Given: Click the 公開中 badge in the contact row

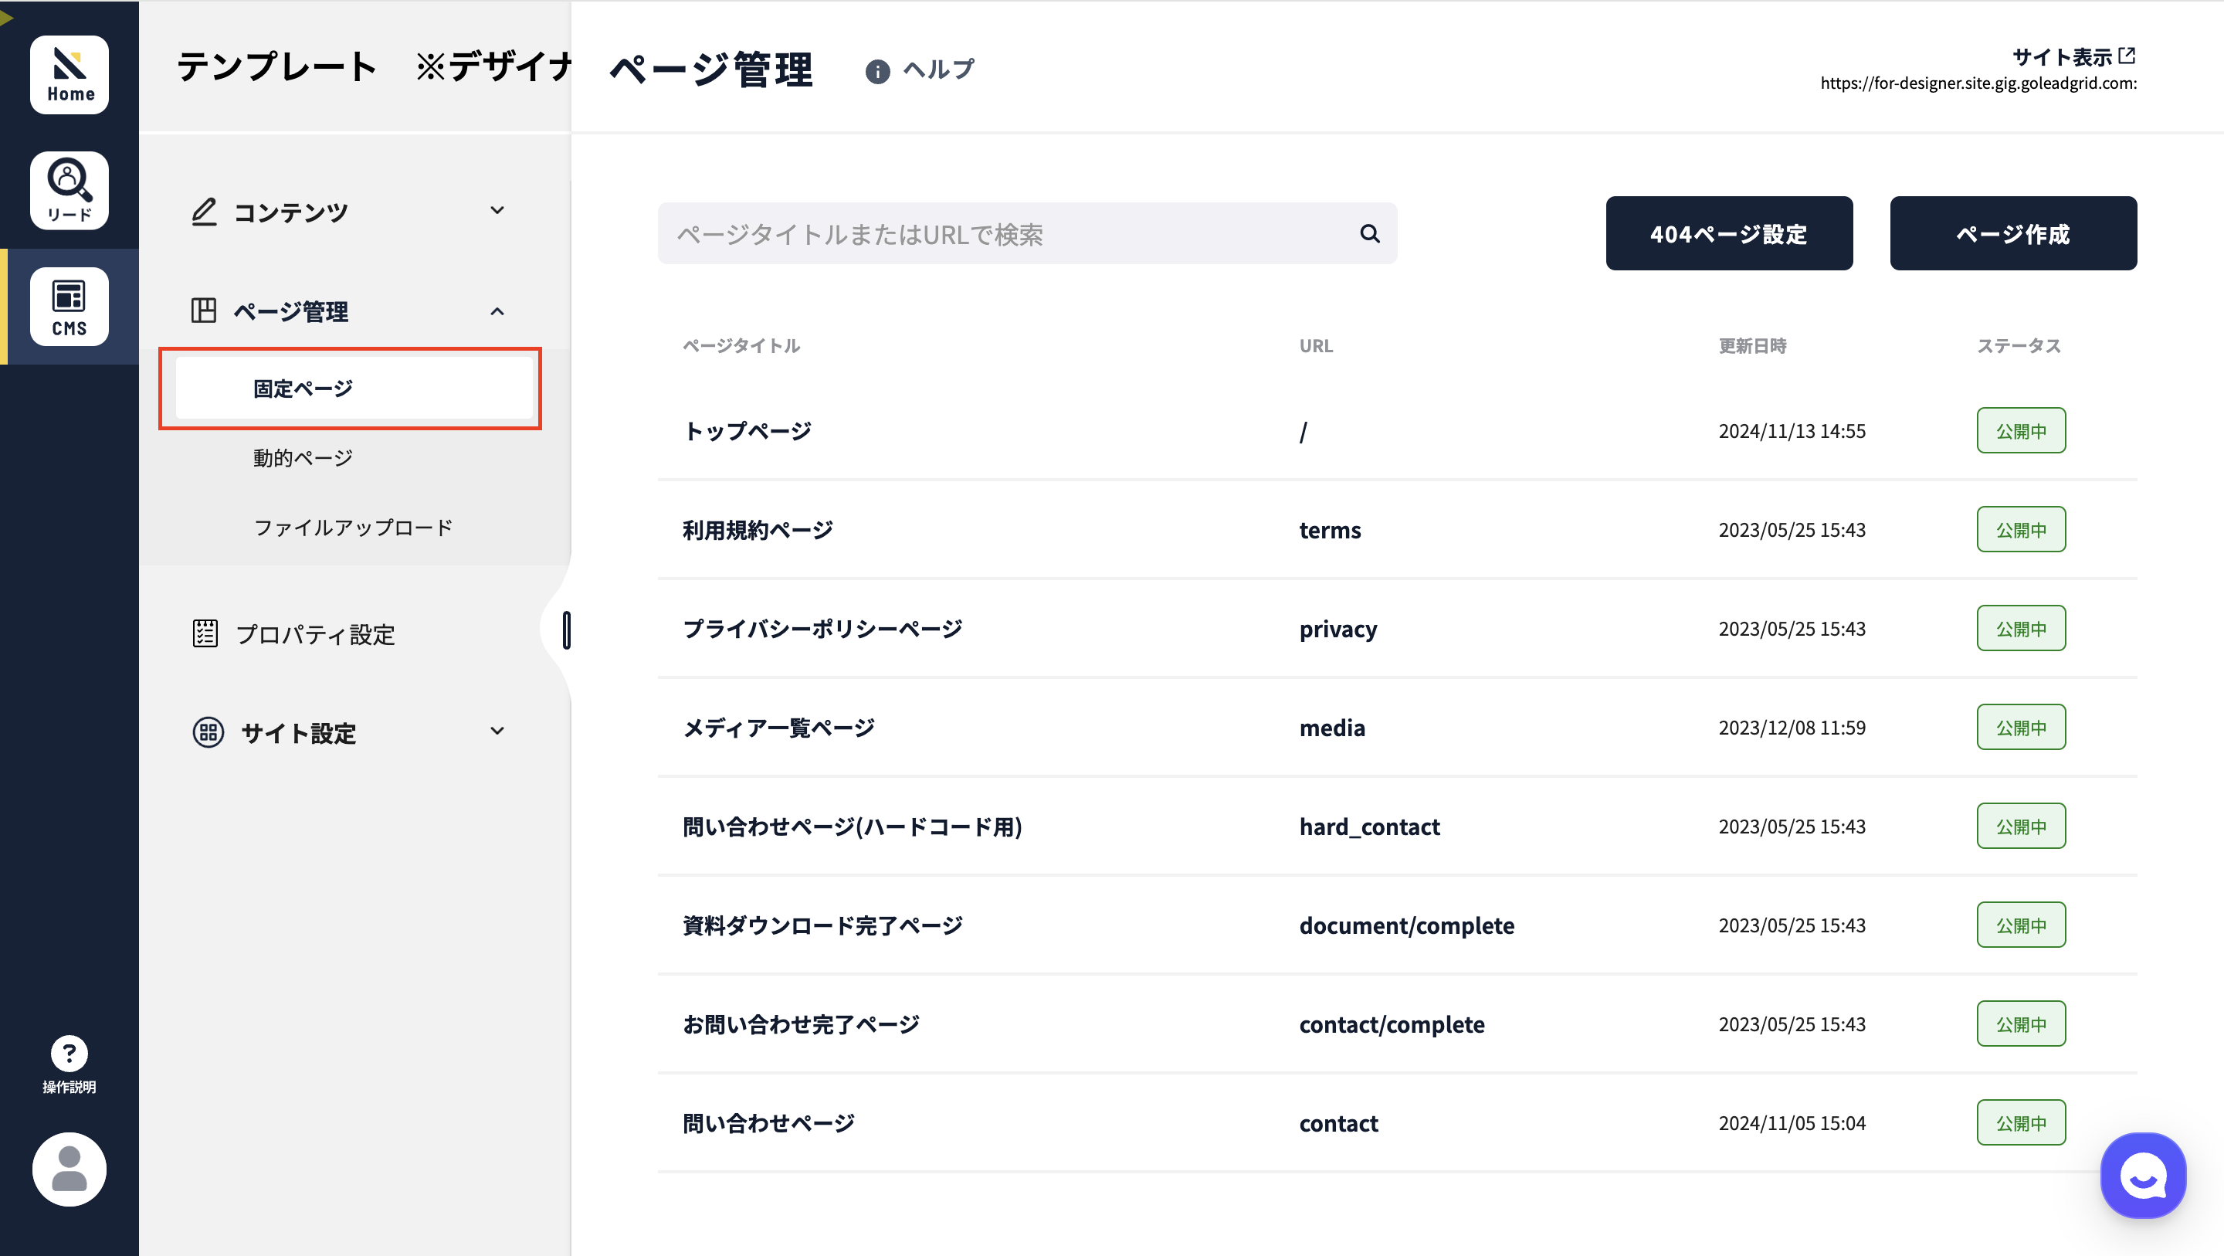Looking at the screenshot, I should [x=2021, y=1123].
